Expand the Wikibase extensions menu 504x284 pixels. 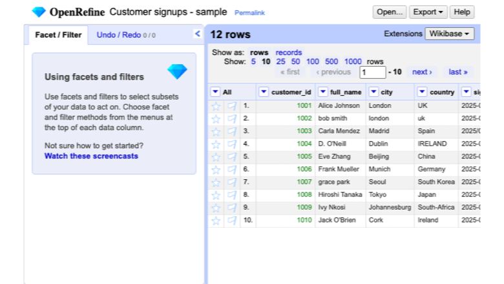pos(449,34)
